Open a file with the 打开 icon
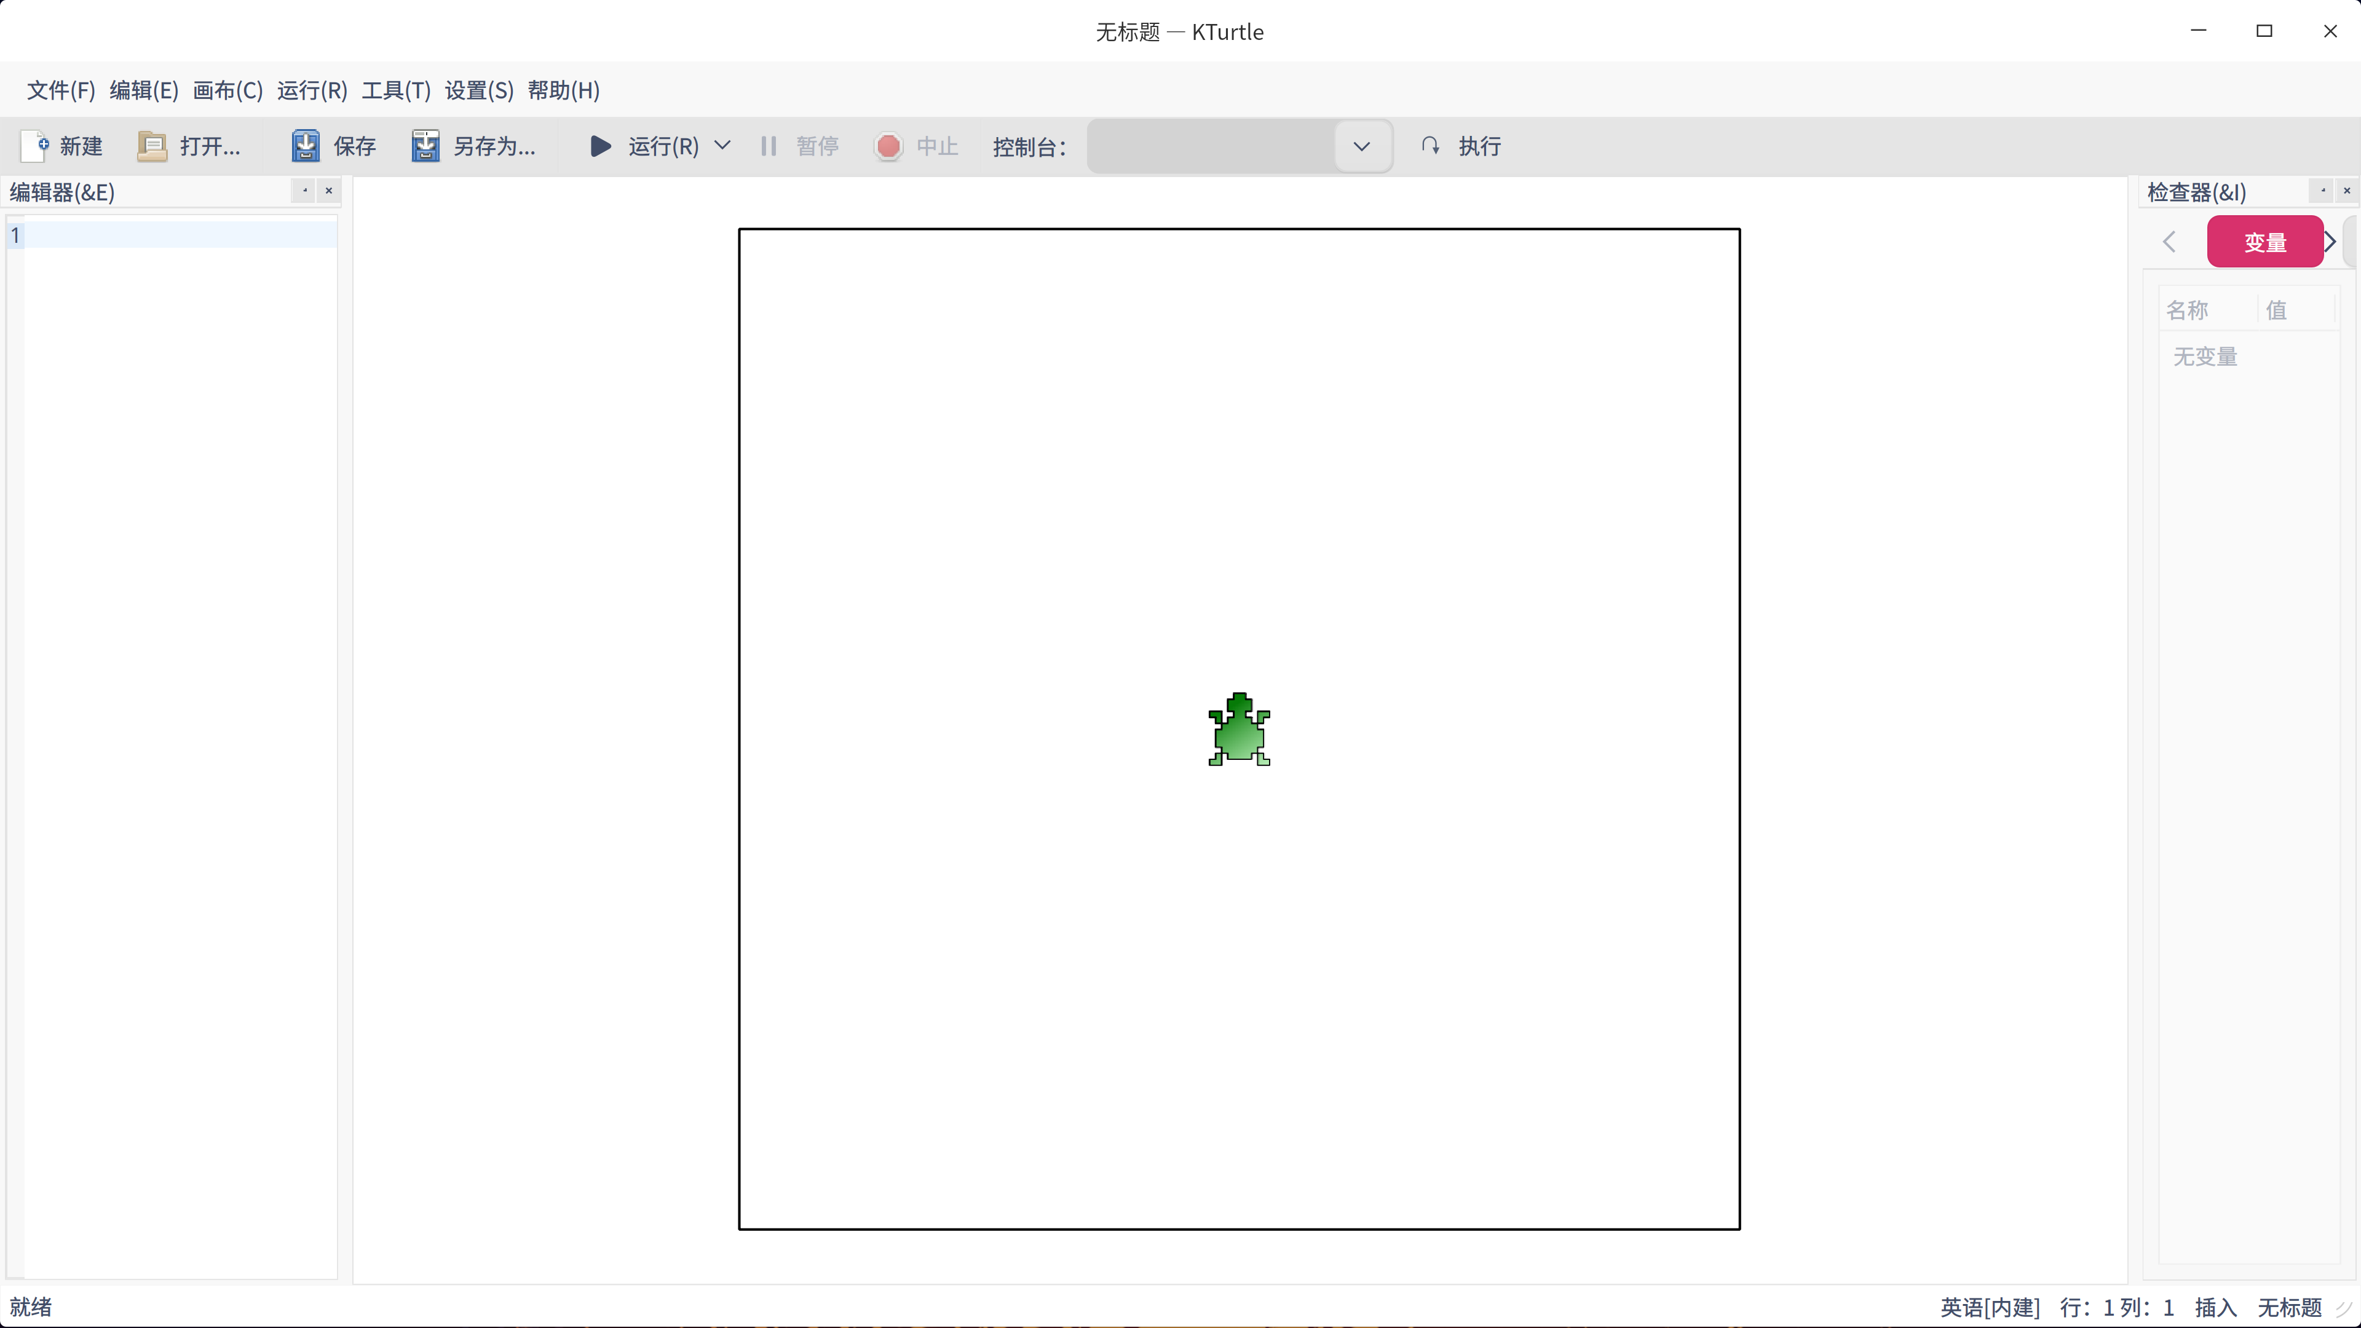Viewport: 2361px width, 1328px height. click(x=152, y=146)
